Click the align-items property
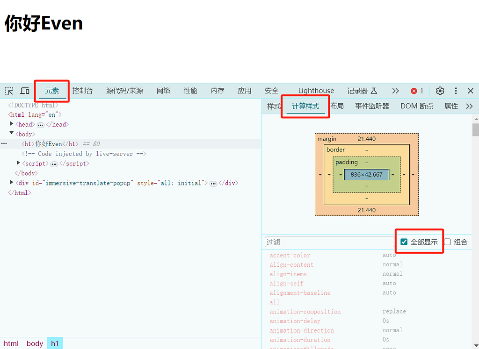The image size is (479, 349). (288, 274)
